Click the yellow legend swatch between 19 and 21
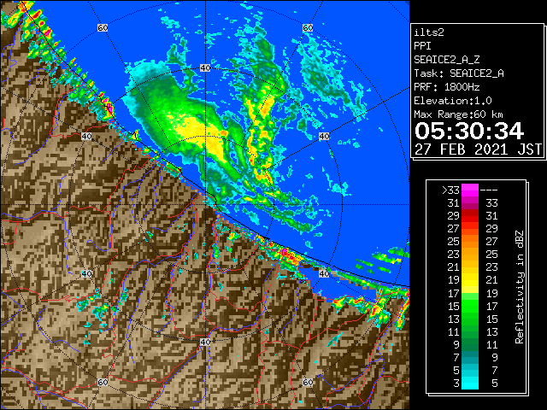 pos(470,279)
